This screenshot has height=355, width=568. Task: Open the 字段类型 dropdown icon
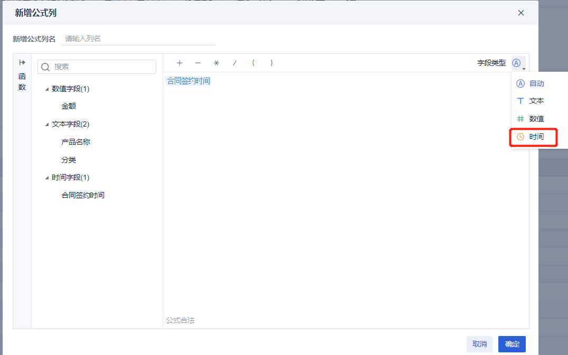(x=518, y=63)
